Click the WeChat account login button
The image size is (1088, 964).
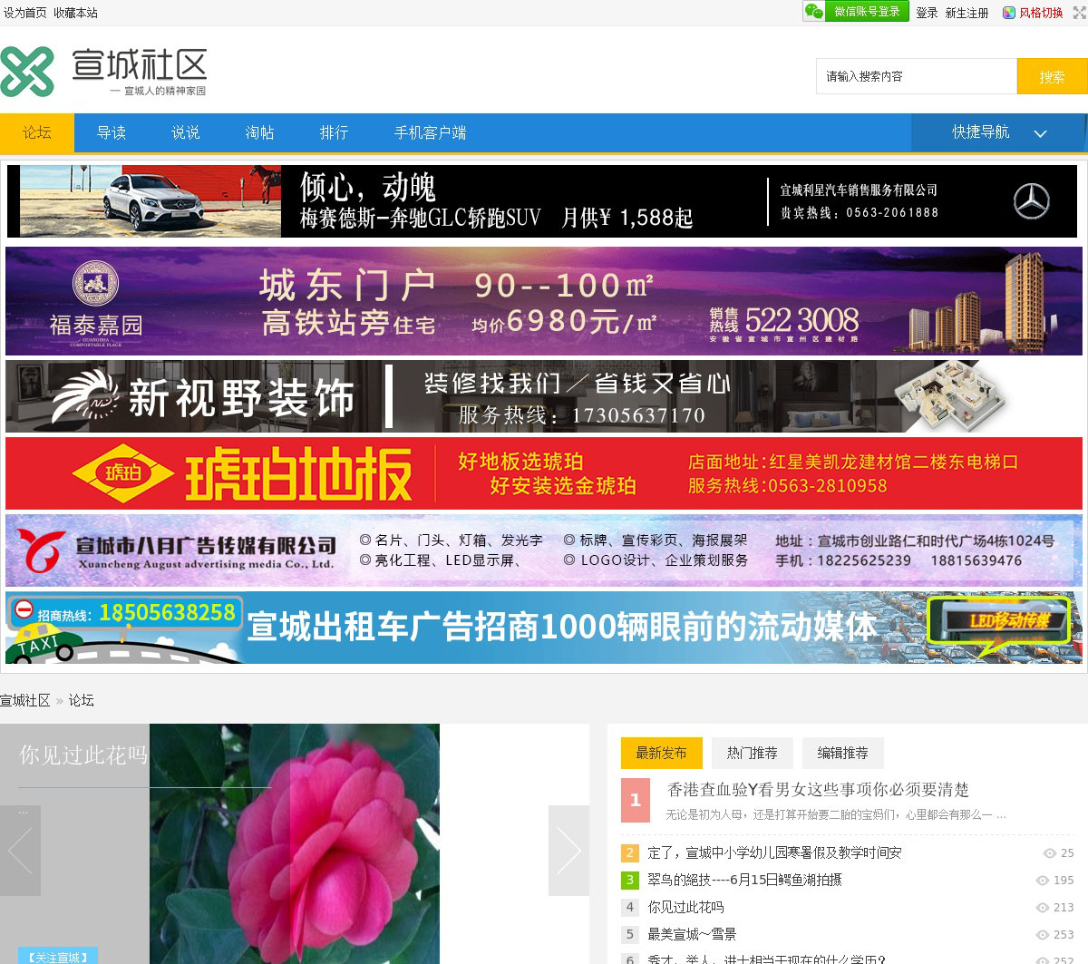[856, 12]
